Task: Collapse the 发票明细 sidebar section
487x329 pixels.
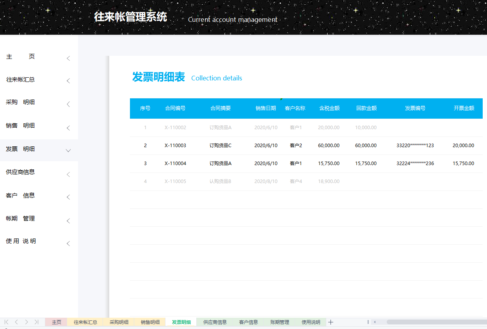Action: coord(68,150)
